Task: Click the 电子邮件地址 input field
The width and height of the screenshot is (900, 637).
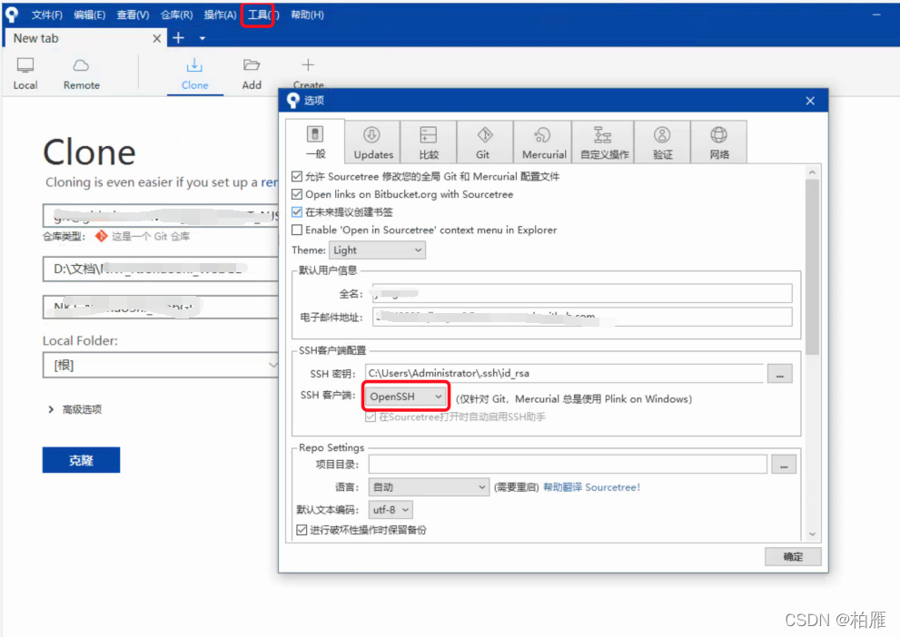Action: [582, 317]
